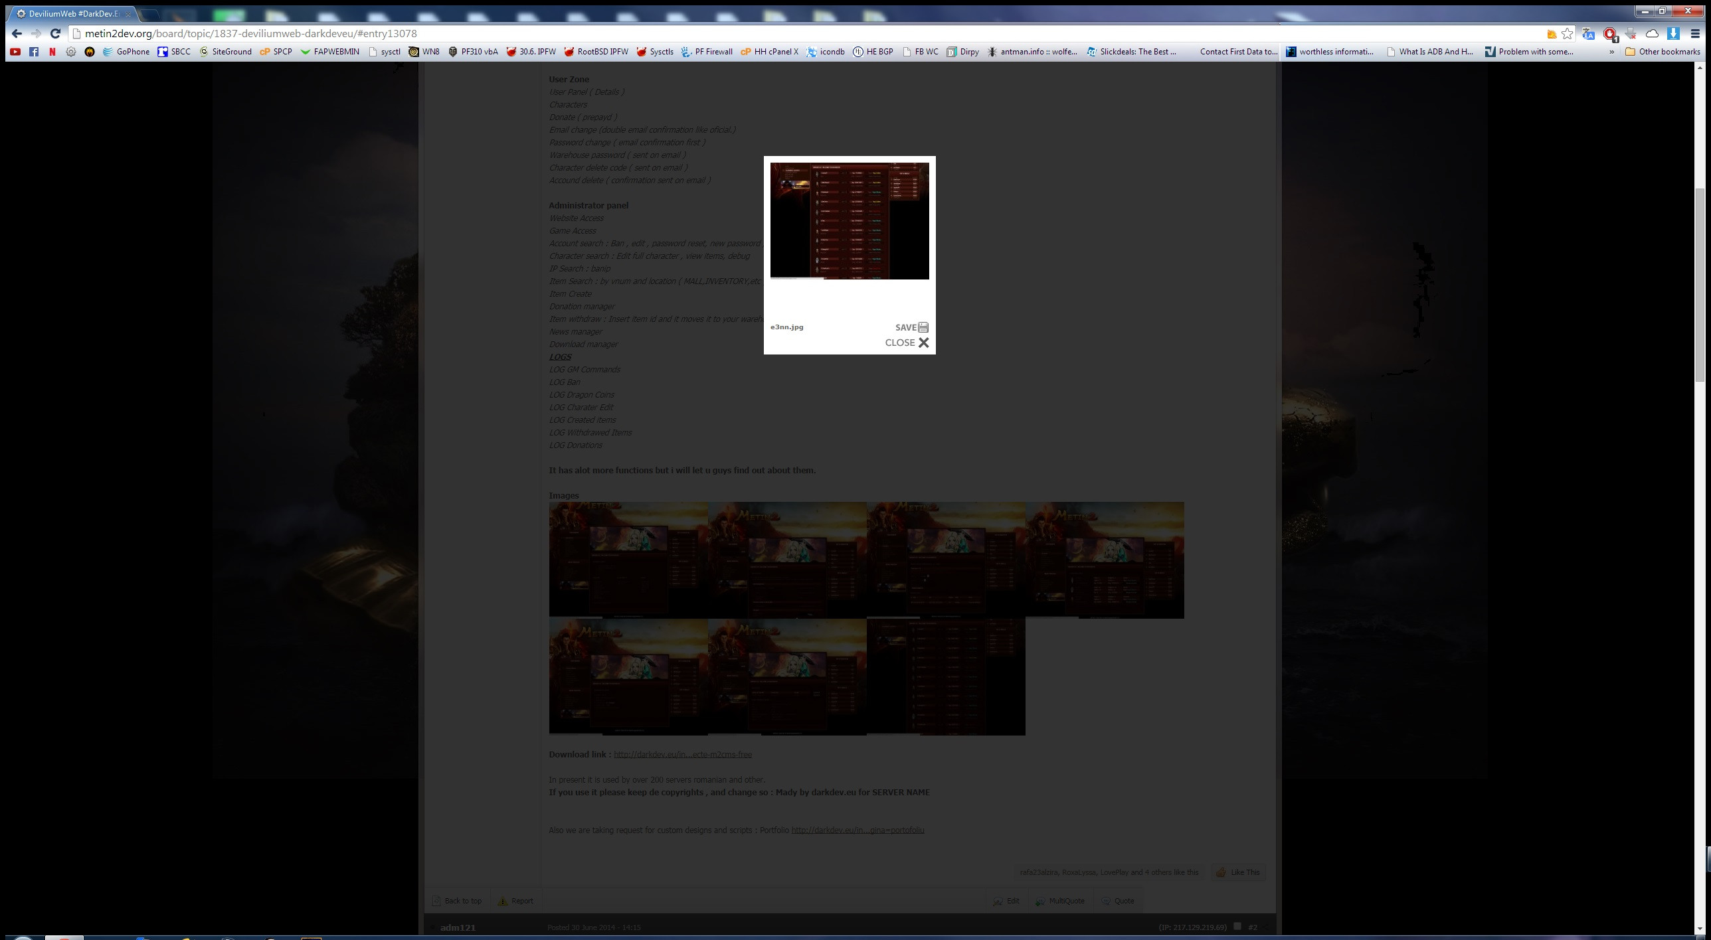
Task: Follow the darkdev.eu download link
Action: tap(682, 754)
